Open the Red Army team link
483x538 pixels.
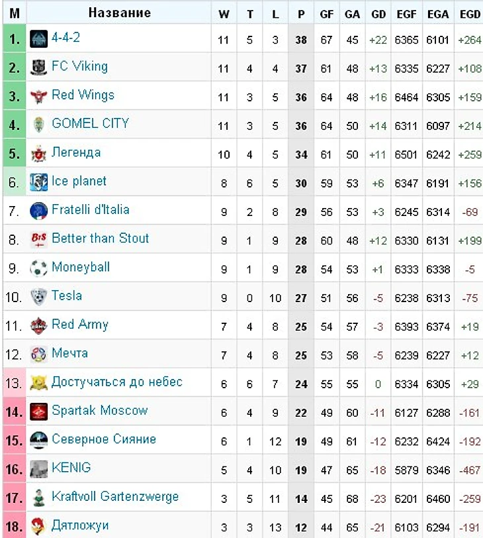click(80, 324)
